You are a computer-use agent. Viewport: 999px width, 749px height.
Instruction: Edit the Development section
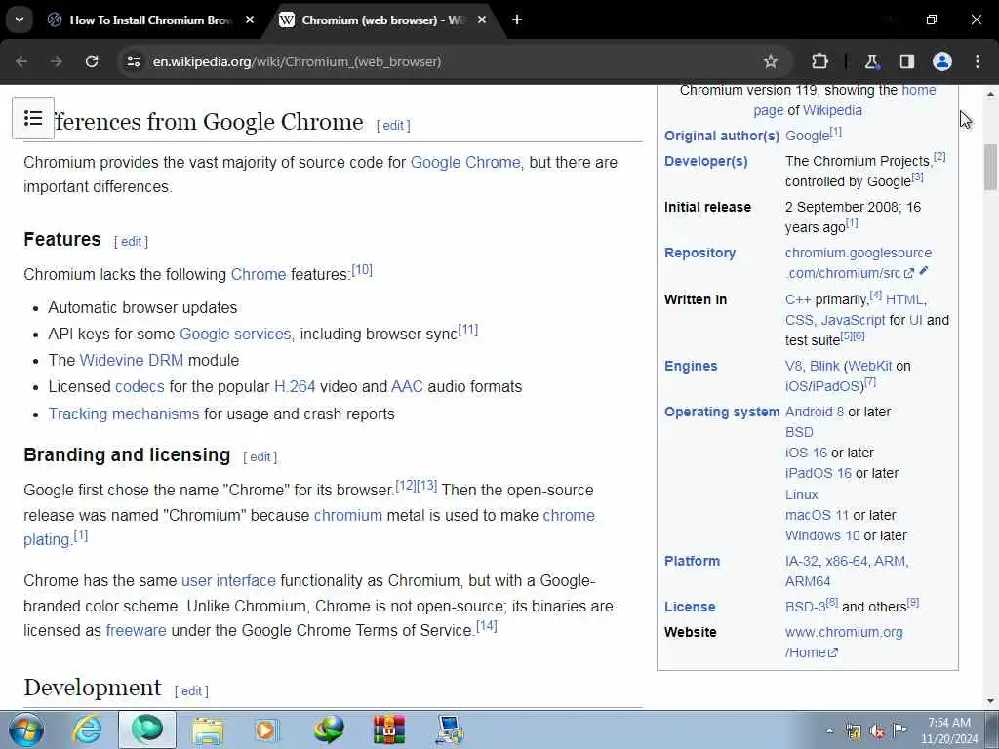[191, 691]
